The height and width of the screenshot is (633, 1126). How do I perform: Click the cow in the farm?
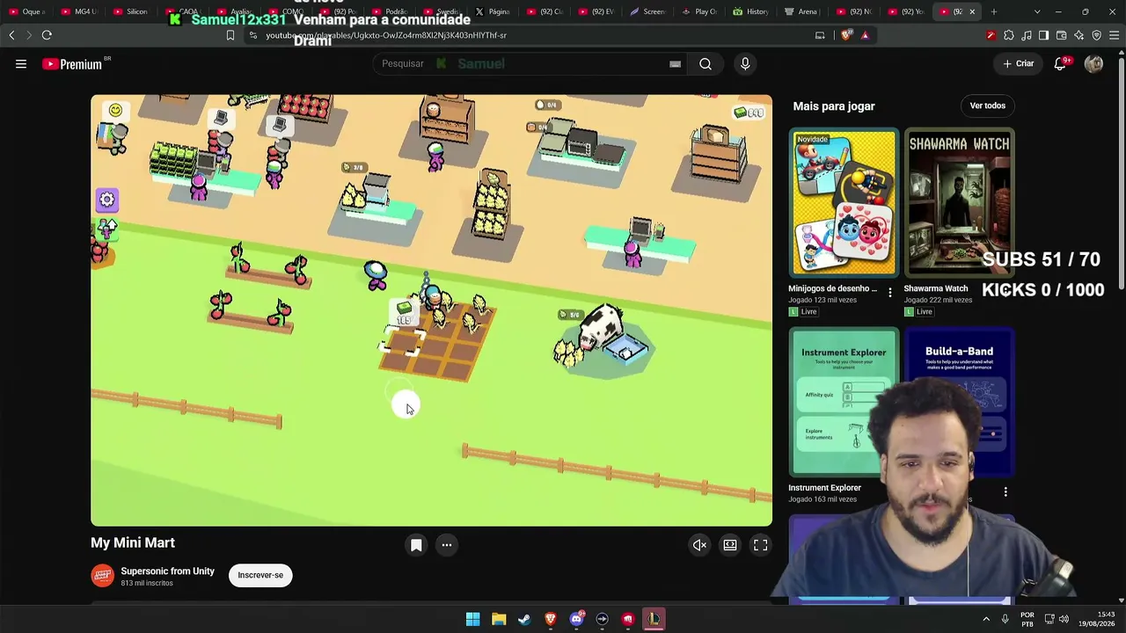pos(604,327)
